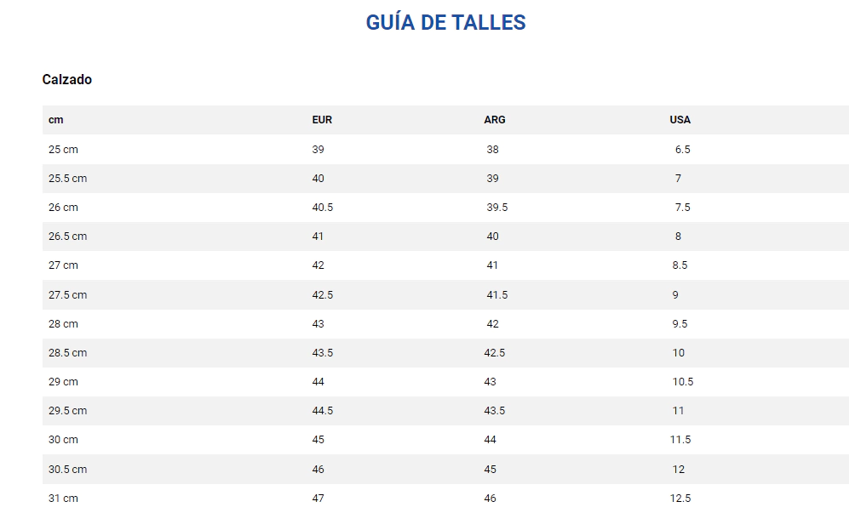Click USA size 10.5 cell
This screenshot has width=849, height=513.
click(683, 382)
